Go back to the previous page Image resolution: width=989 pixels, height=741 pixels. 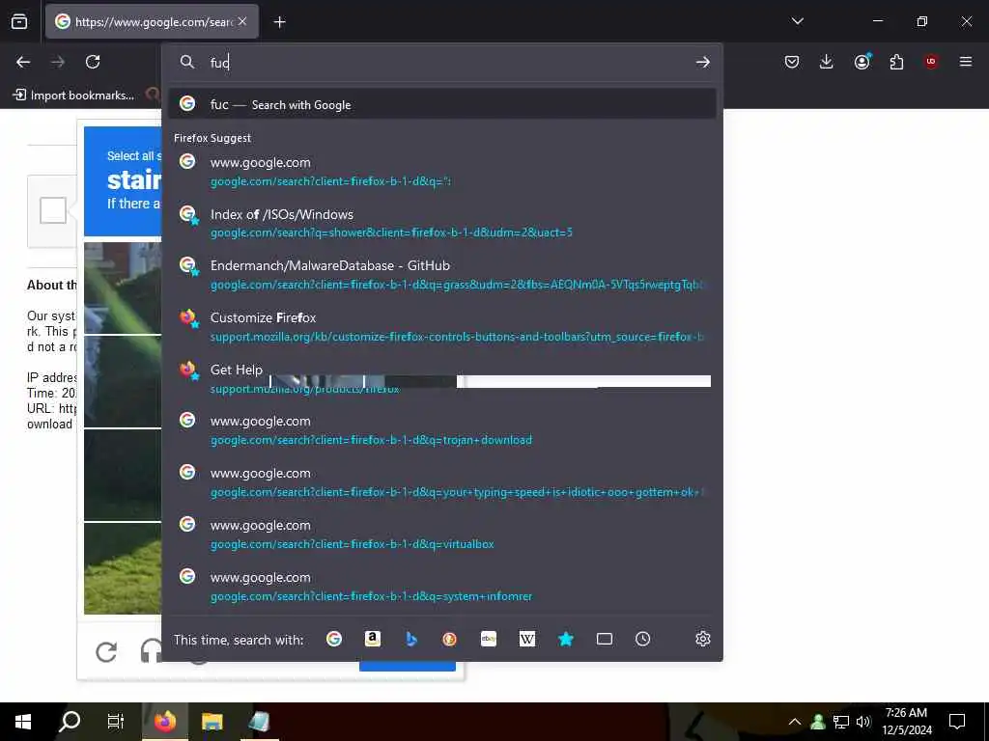23,62
